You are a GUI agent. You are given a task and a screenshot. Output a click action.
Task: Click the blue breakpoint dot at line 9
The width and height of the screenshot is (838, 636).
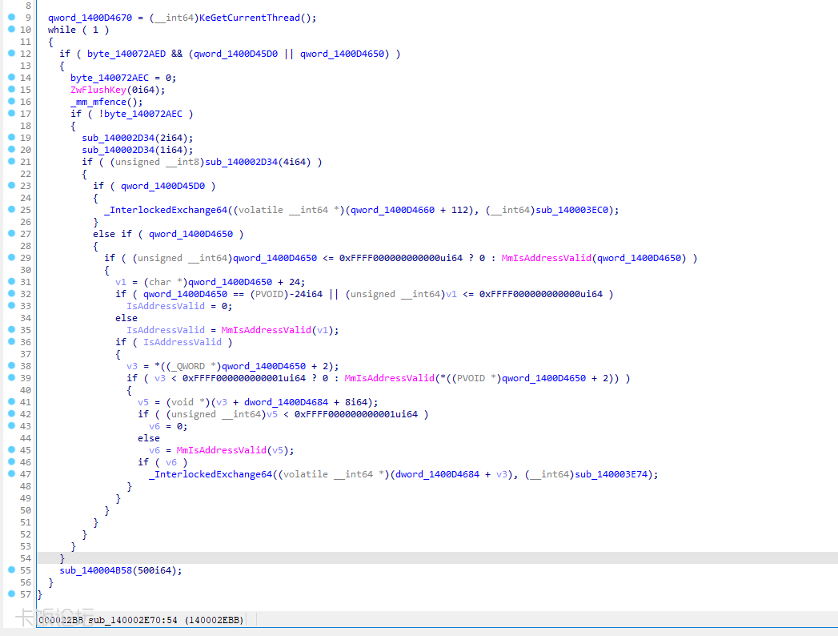[x=10, y=17]
